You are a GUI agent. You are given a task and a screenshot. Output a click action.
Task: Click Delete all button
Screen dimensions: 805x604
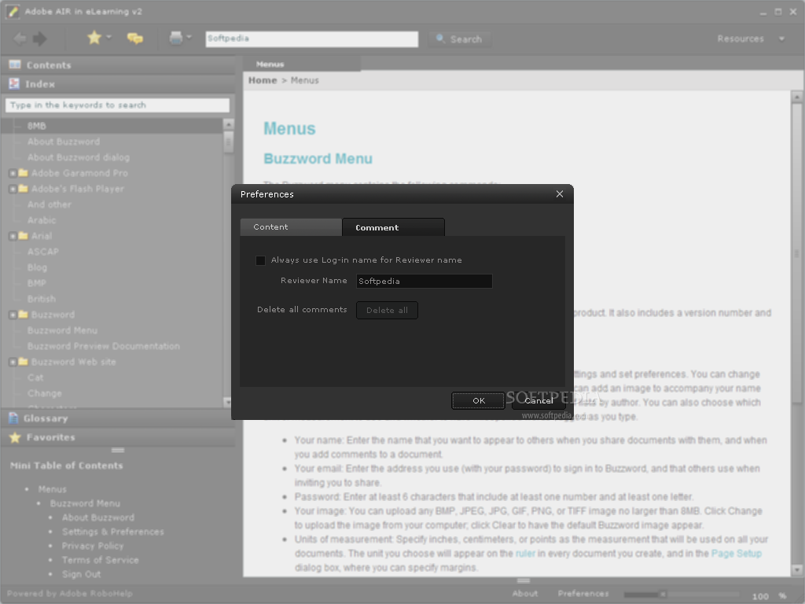pyautogui.click(x=387, y=310)
